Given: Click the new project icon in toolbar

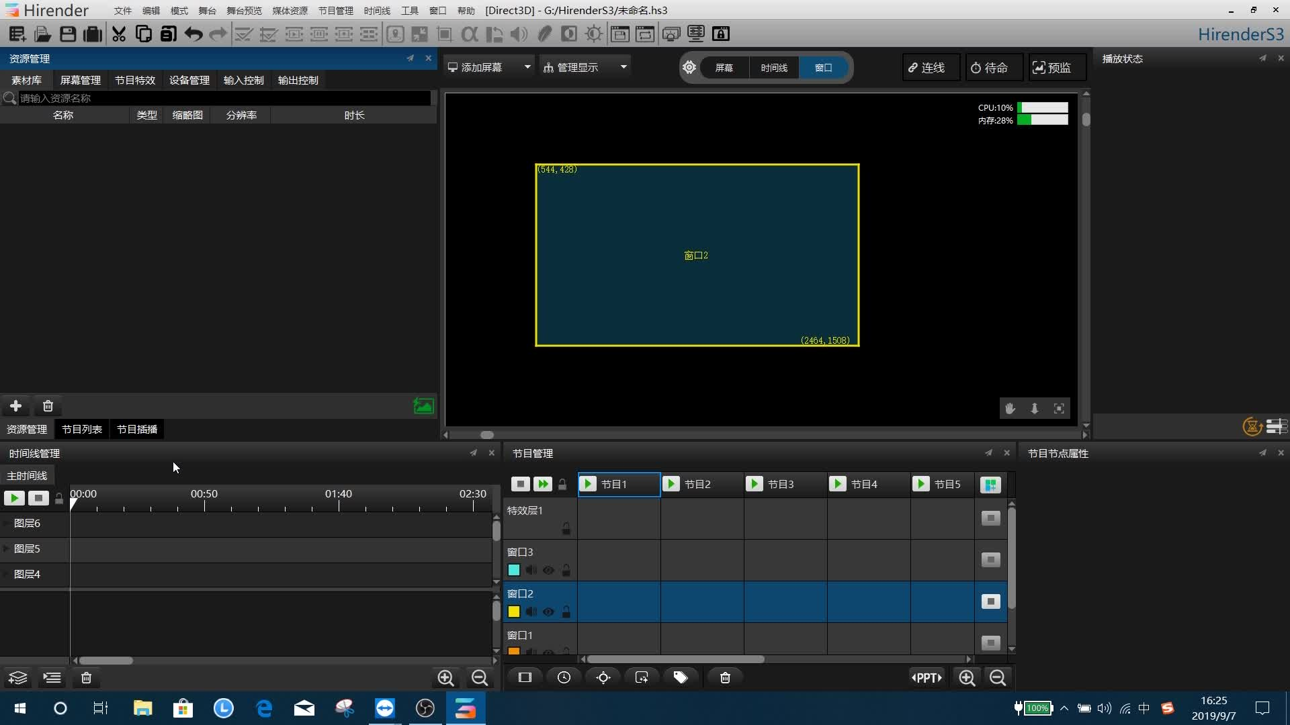Looking at the screenshot, I should point(17,34).
